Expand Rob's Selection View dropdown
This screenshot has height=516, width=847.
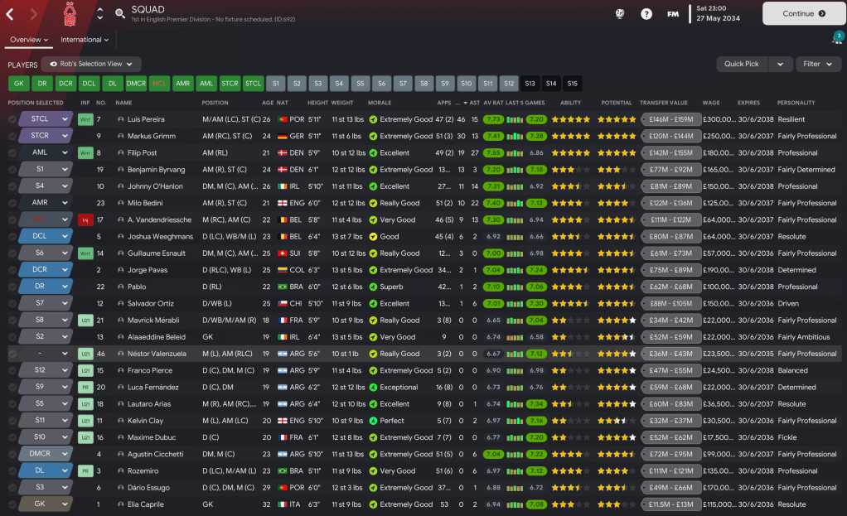tap(91, 64)
